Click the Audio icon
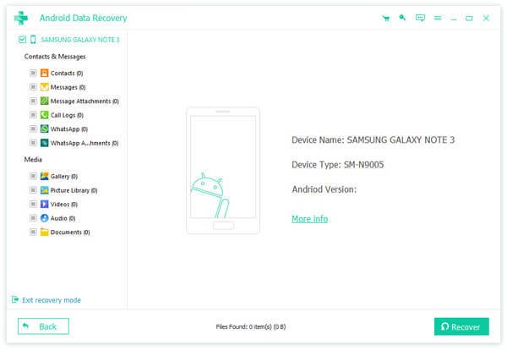The width and height of the screenshot is (507, 350). point(44,218)
